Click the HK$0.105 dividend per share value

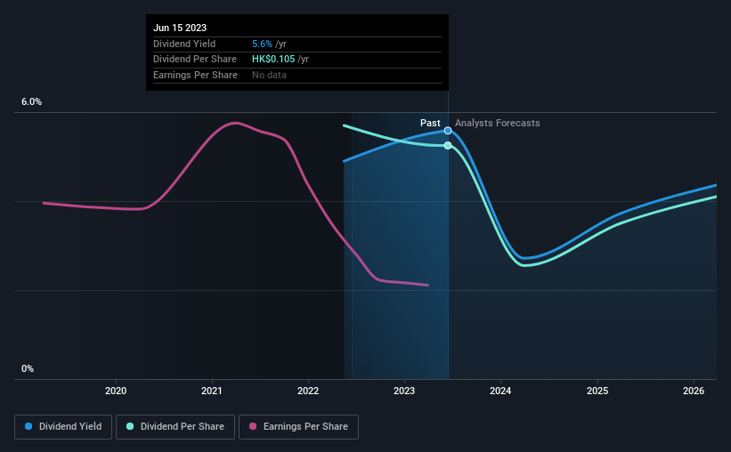point(273,60)
